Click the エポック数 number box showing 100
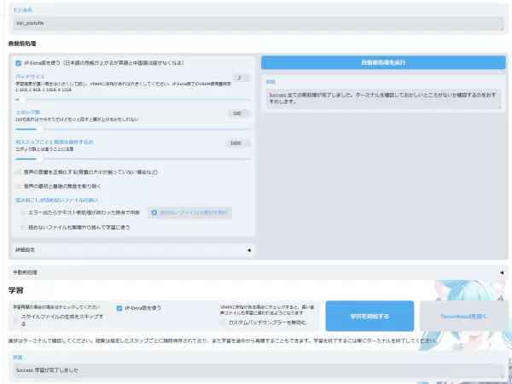Screen dimensions: 512x384 tap(239, 113)
